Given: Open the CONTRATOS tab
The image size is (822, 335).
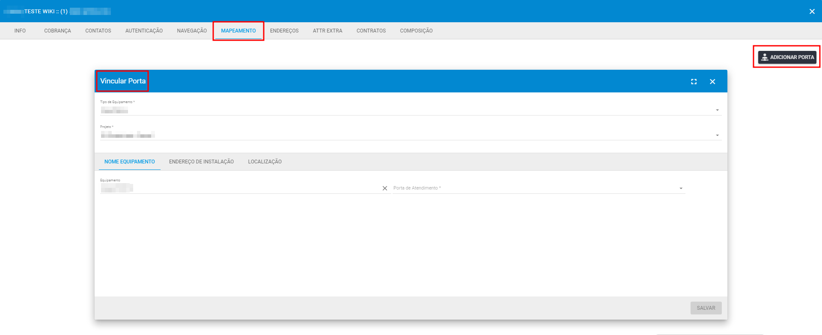Looking at the screenshot, I should click(371, 31).
